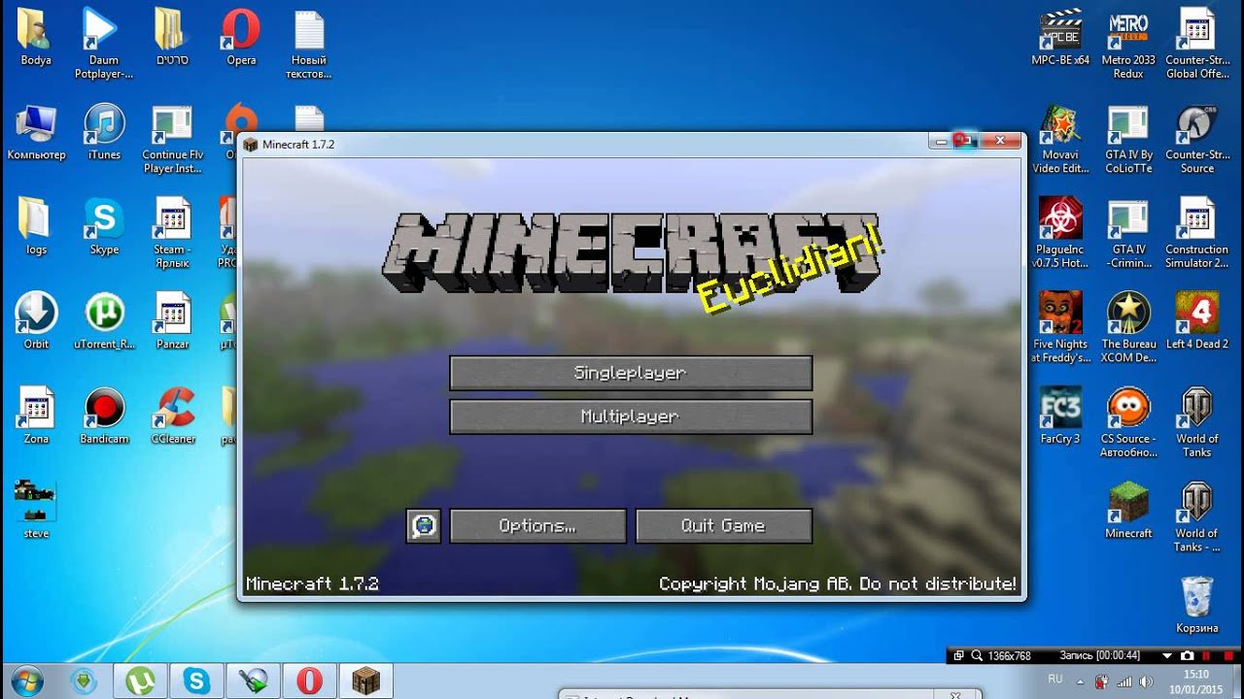Expand the Bandicam overlay dropdown arrow
This screenshot has width=1244, height=699.
(1168, 656)
